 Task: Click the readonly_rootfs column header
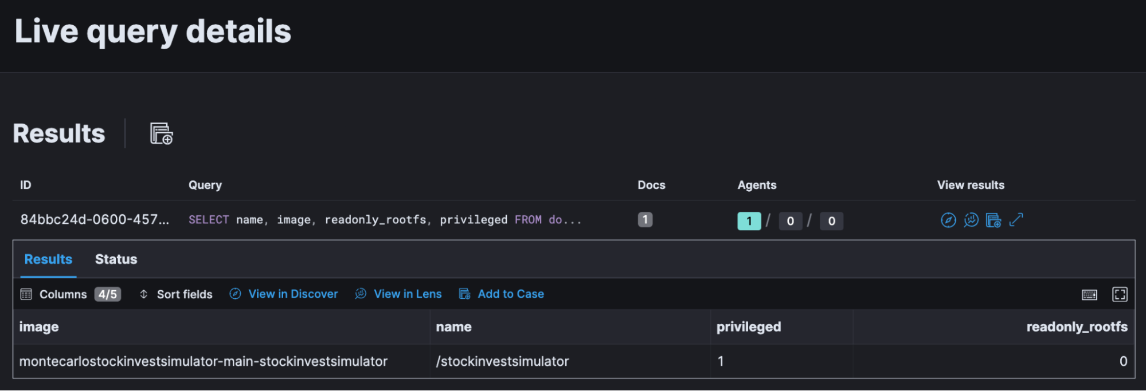(1076, 327)
